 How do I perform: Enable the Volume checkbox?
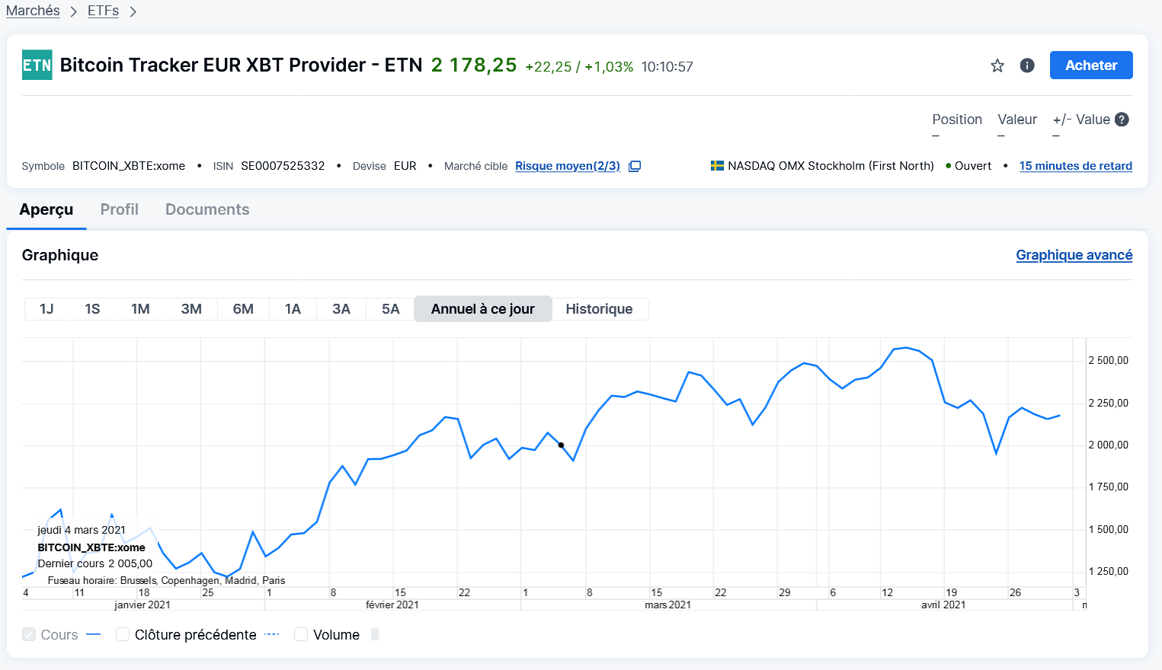click(301, 634)
